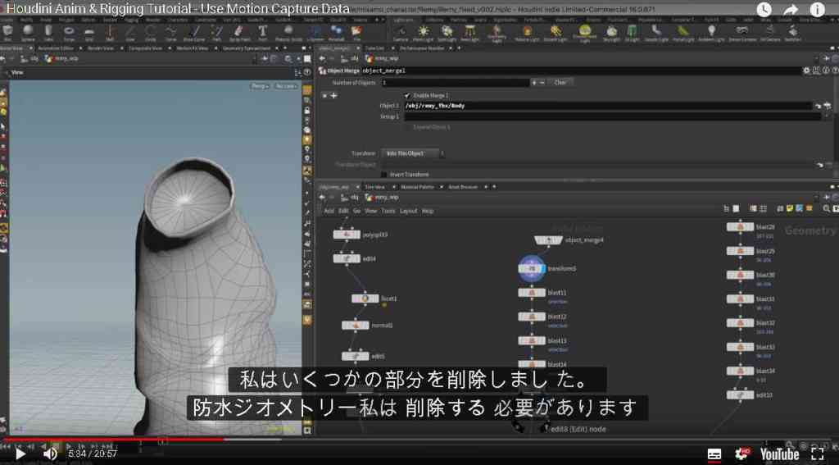Click the Number of Objects field
This screenshot has width=839, height=465.
(455, 83)
